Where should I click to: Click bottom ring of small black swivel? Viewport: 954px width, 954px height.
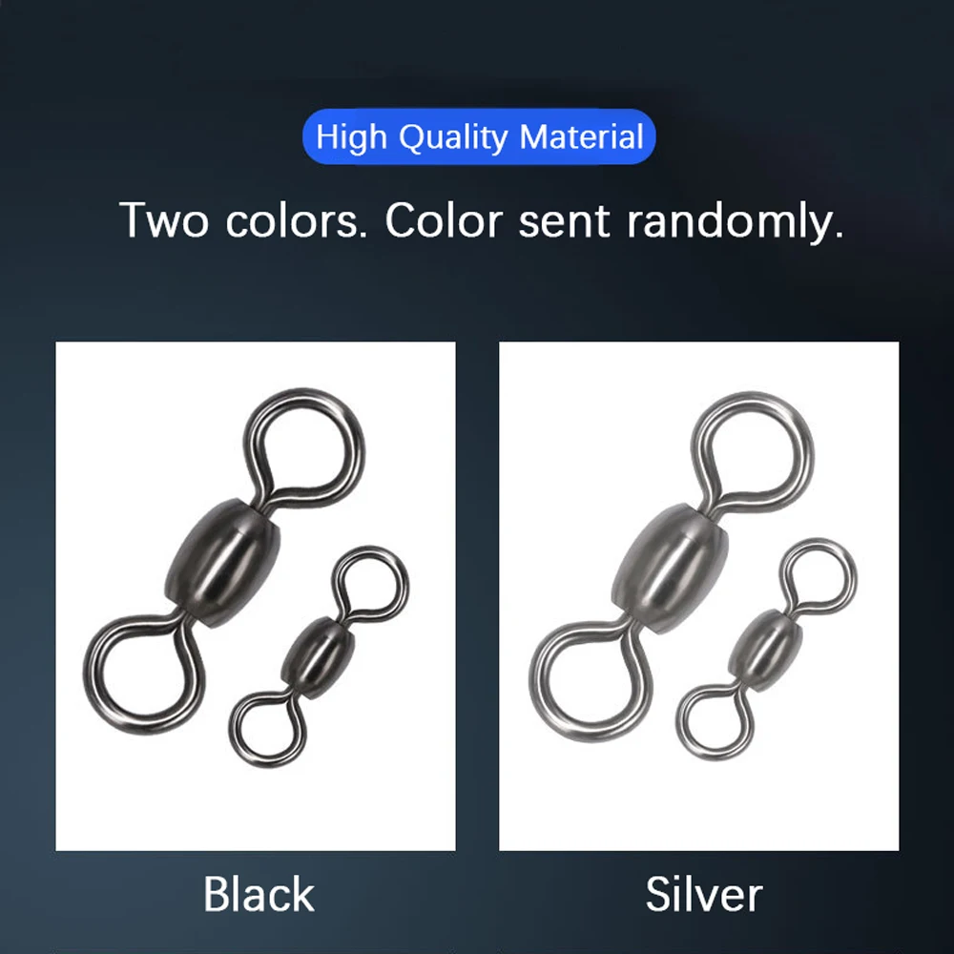(268, 729)
